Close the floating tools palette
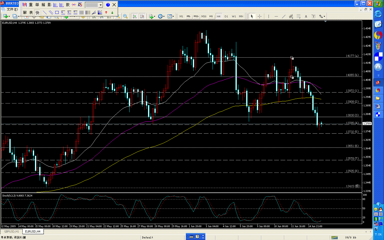 point(114,5)
